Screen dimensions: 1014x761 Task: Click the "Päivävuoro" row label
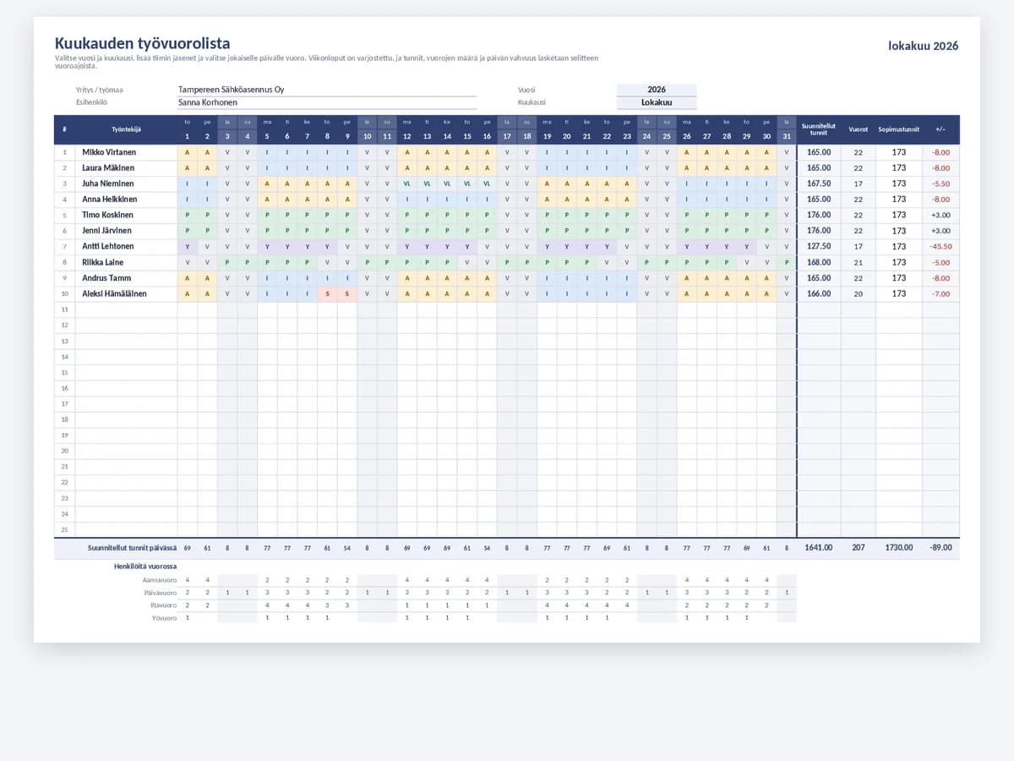click(161, 593)
